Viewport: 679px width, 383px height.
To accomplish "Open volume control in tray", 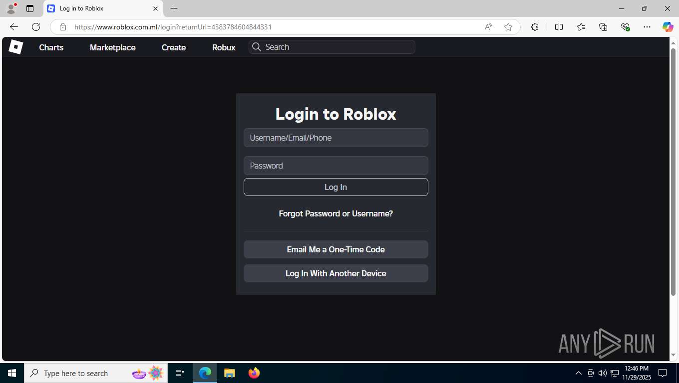I will click(x=603, y=373).
